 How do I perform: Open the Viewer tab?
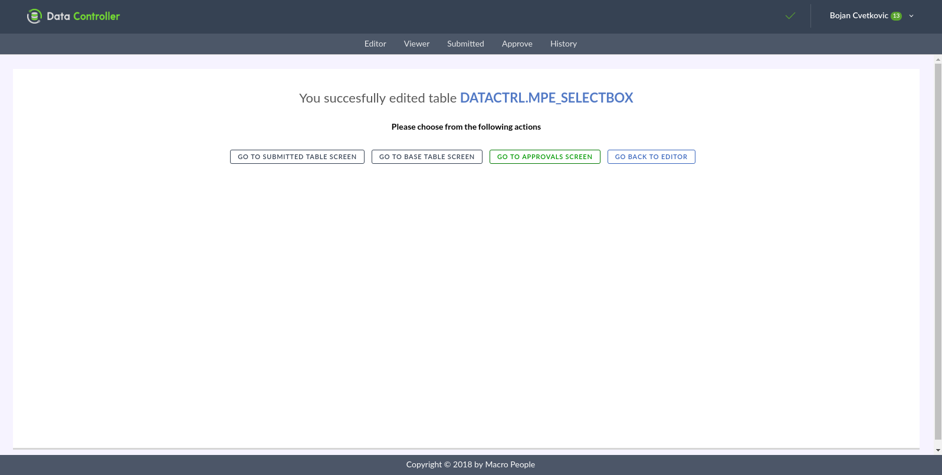pyautogui.click(x=416, y=44)
